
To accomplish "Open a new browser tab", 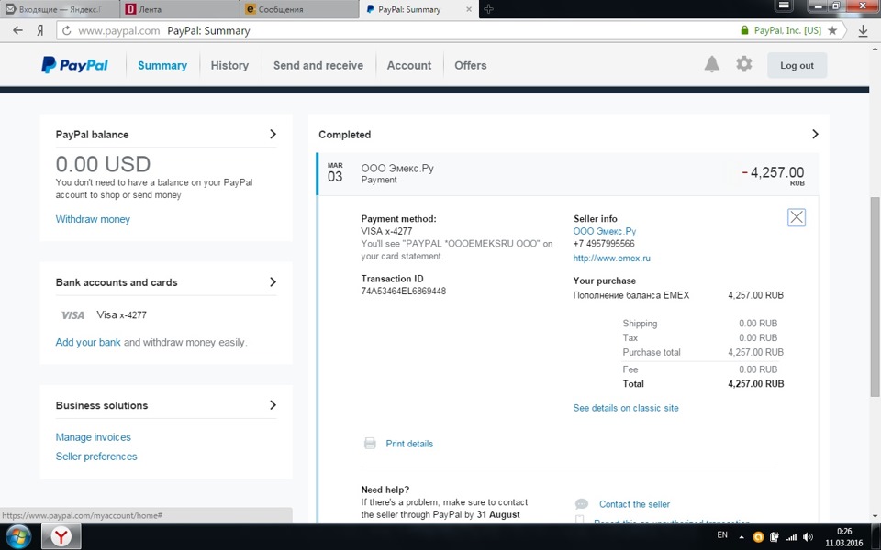I will click(488, 9).
